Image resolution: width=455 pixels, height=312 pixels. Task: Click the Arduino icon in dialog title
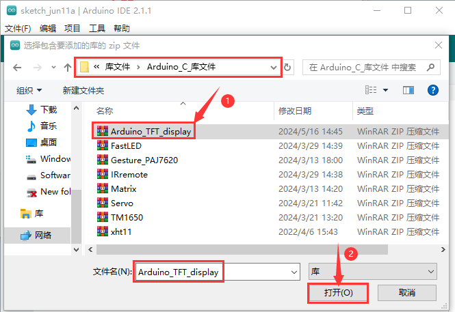pyautogui.click(x=15, y=45)
